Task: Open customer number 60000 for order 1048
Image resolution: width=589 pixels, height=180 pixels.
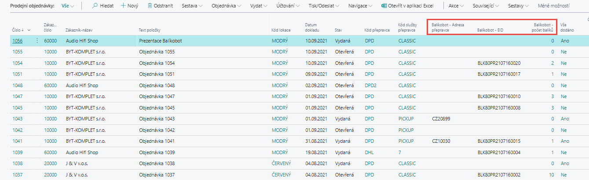Action: [50, 85]
